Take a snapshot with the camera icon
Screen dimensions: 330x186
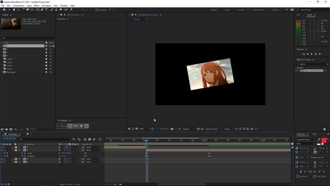click(172, 129)
